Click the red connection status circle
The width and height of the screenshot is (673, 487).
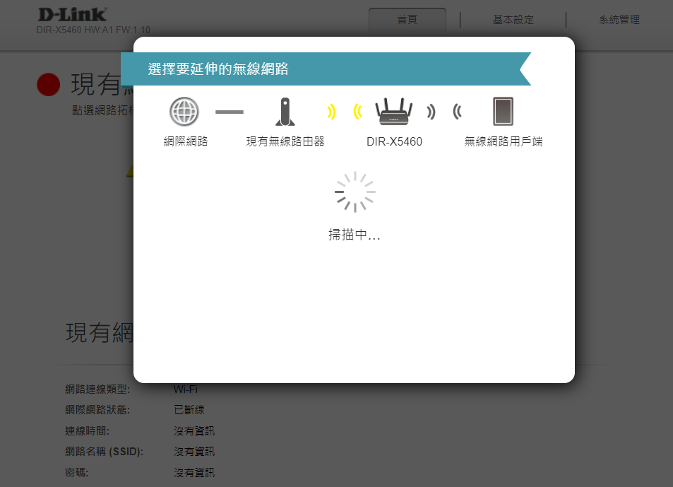(x=49, y=84)
